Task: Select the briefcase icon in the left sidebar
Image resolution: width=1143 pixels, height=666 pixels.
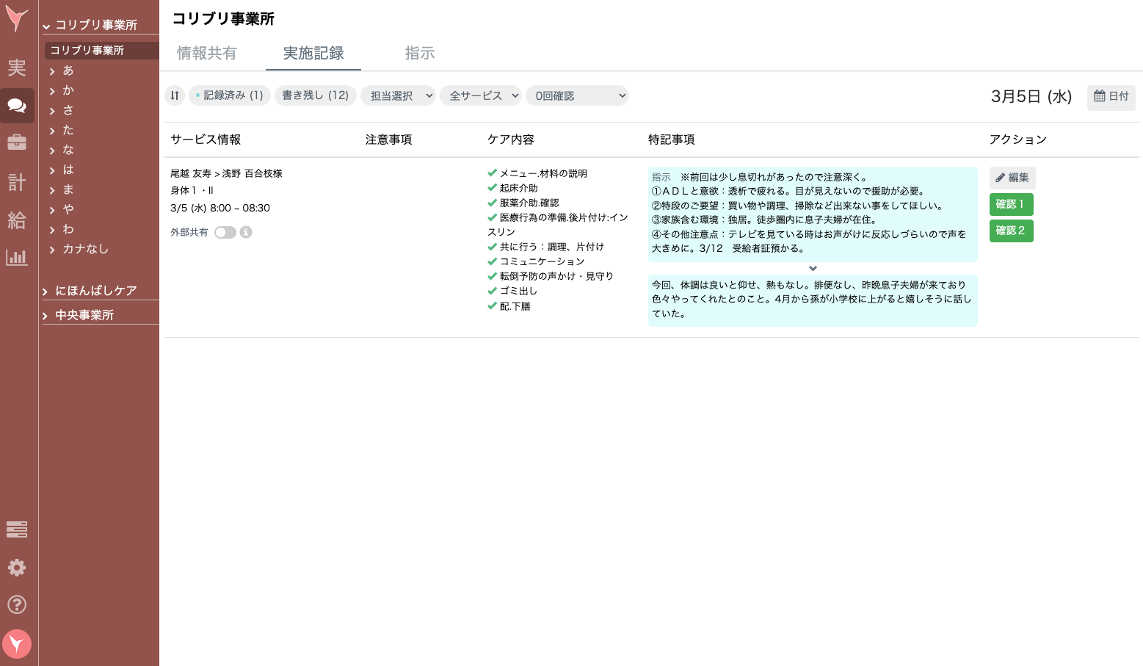Action: [17, 142]
